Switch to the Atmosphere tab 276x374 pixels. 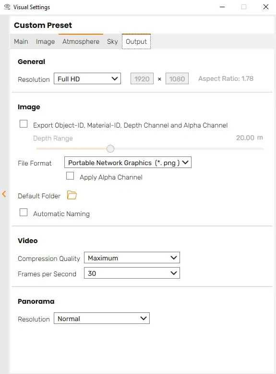pos(81,41)
